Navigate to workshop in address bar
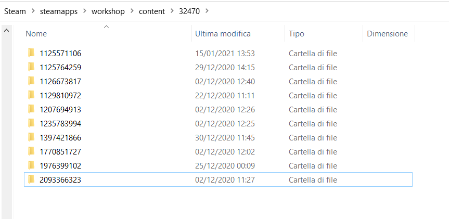The image size is (449, 219). click(x=107, y=11)
